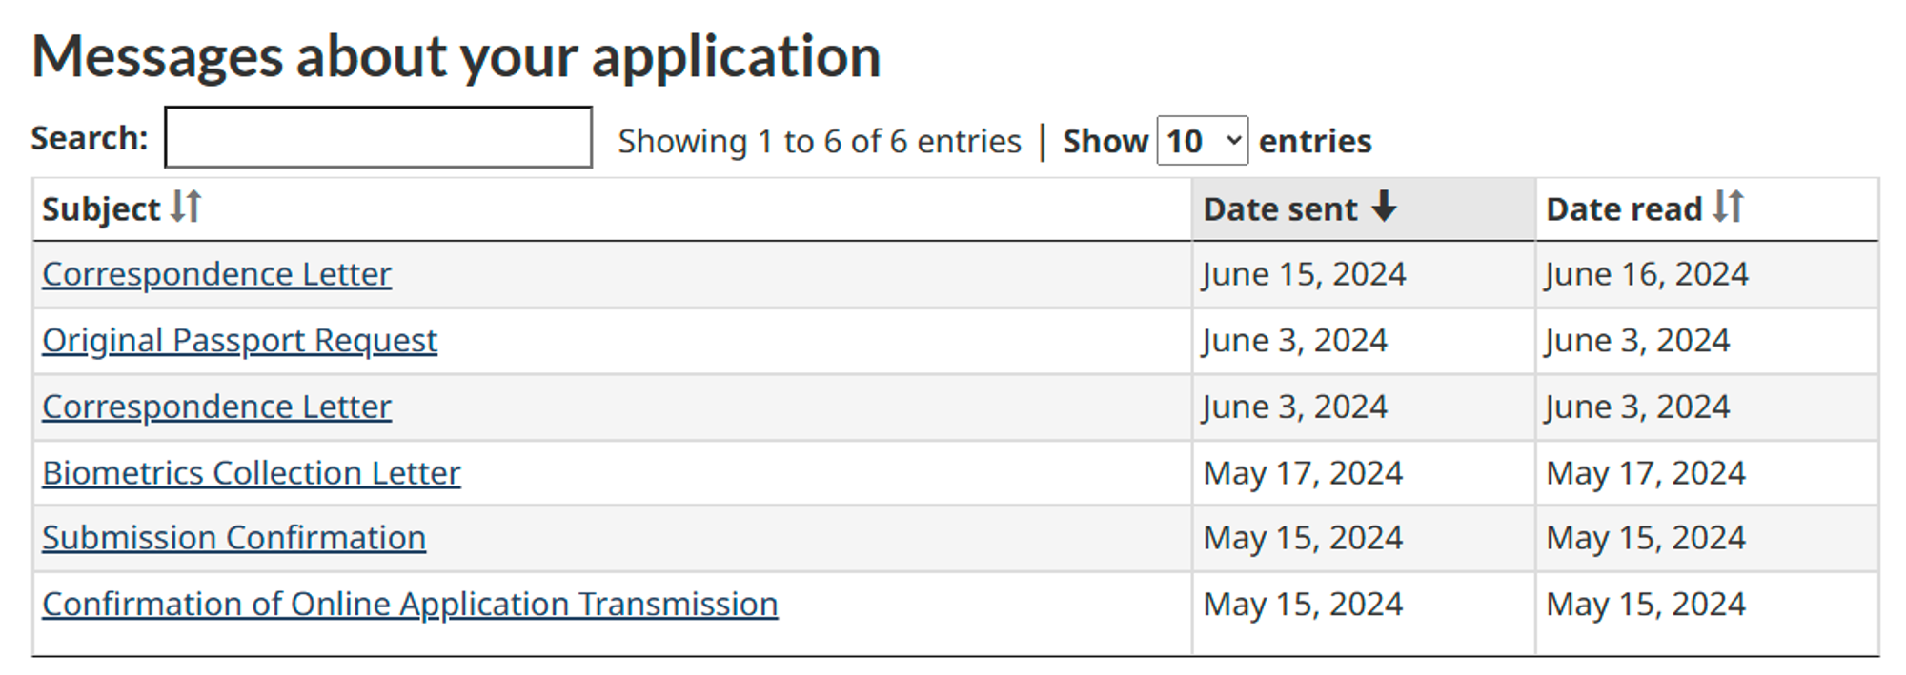1906x675 pixels.
Task: Click the sort arrows icon beside Date read
Action: click(1728, 207)
